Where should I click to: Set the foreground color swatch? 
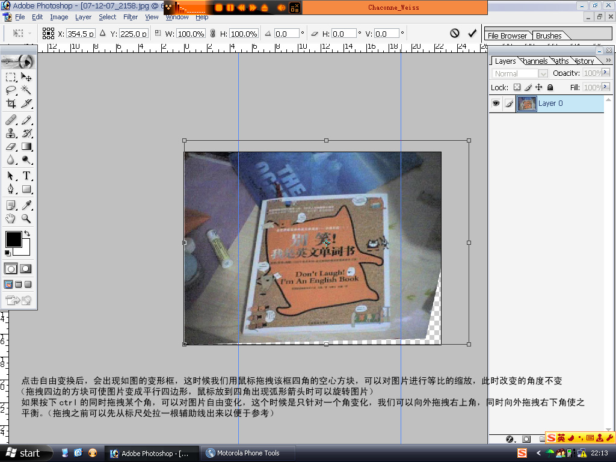coord(13,239)
